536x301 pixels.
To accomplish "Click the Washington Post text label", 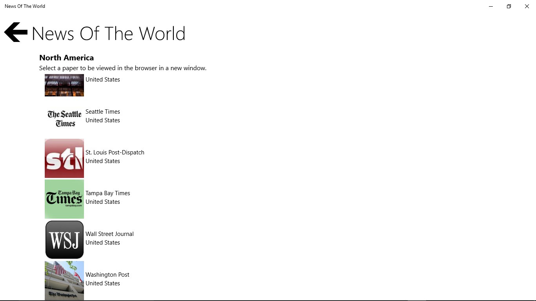I will 107,275.
